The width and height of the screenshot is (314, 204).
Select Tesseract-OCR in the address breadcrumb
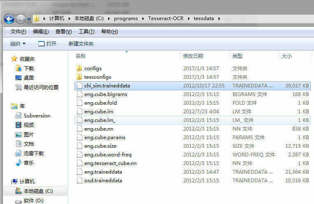pos(165,18)
